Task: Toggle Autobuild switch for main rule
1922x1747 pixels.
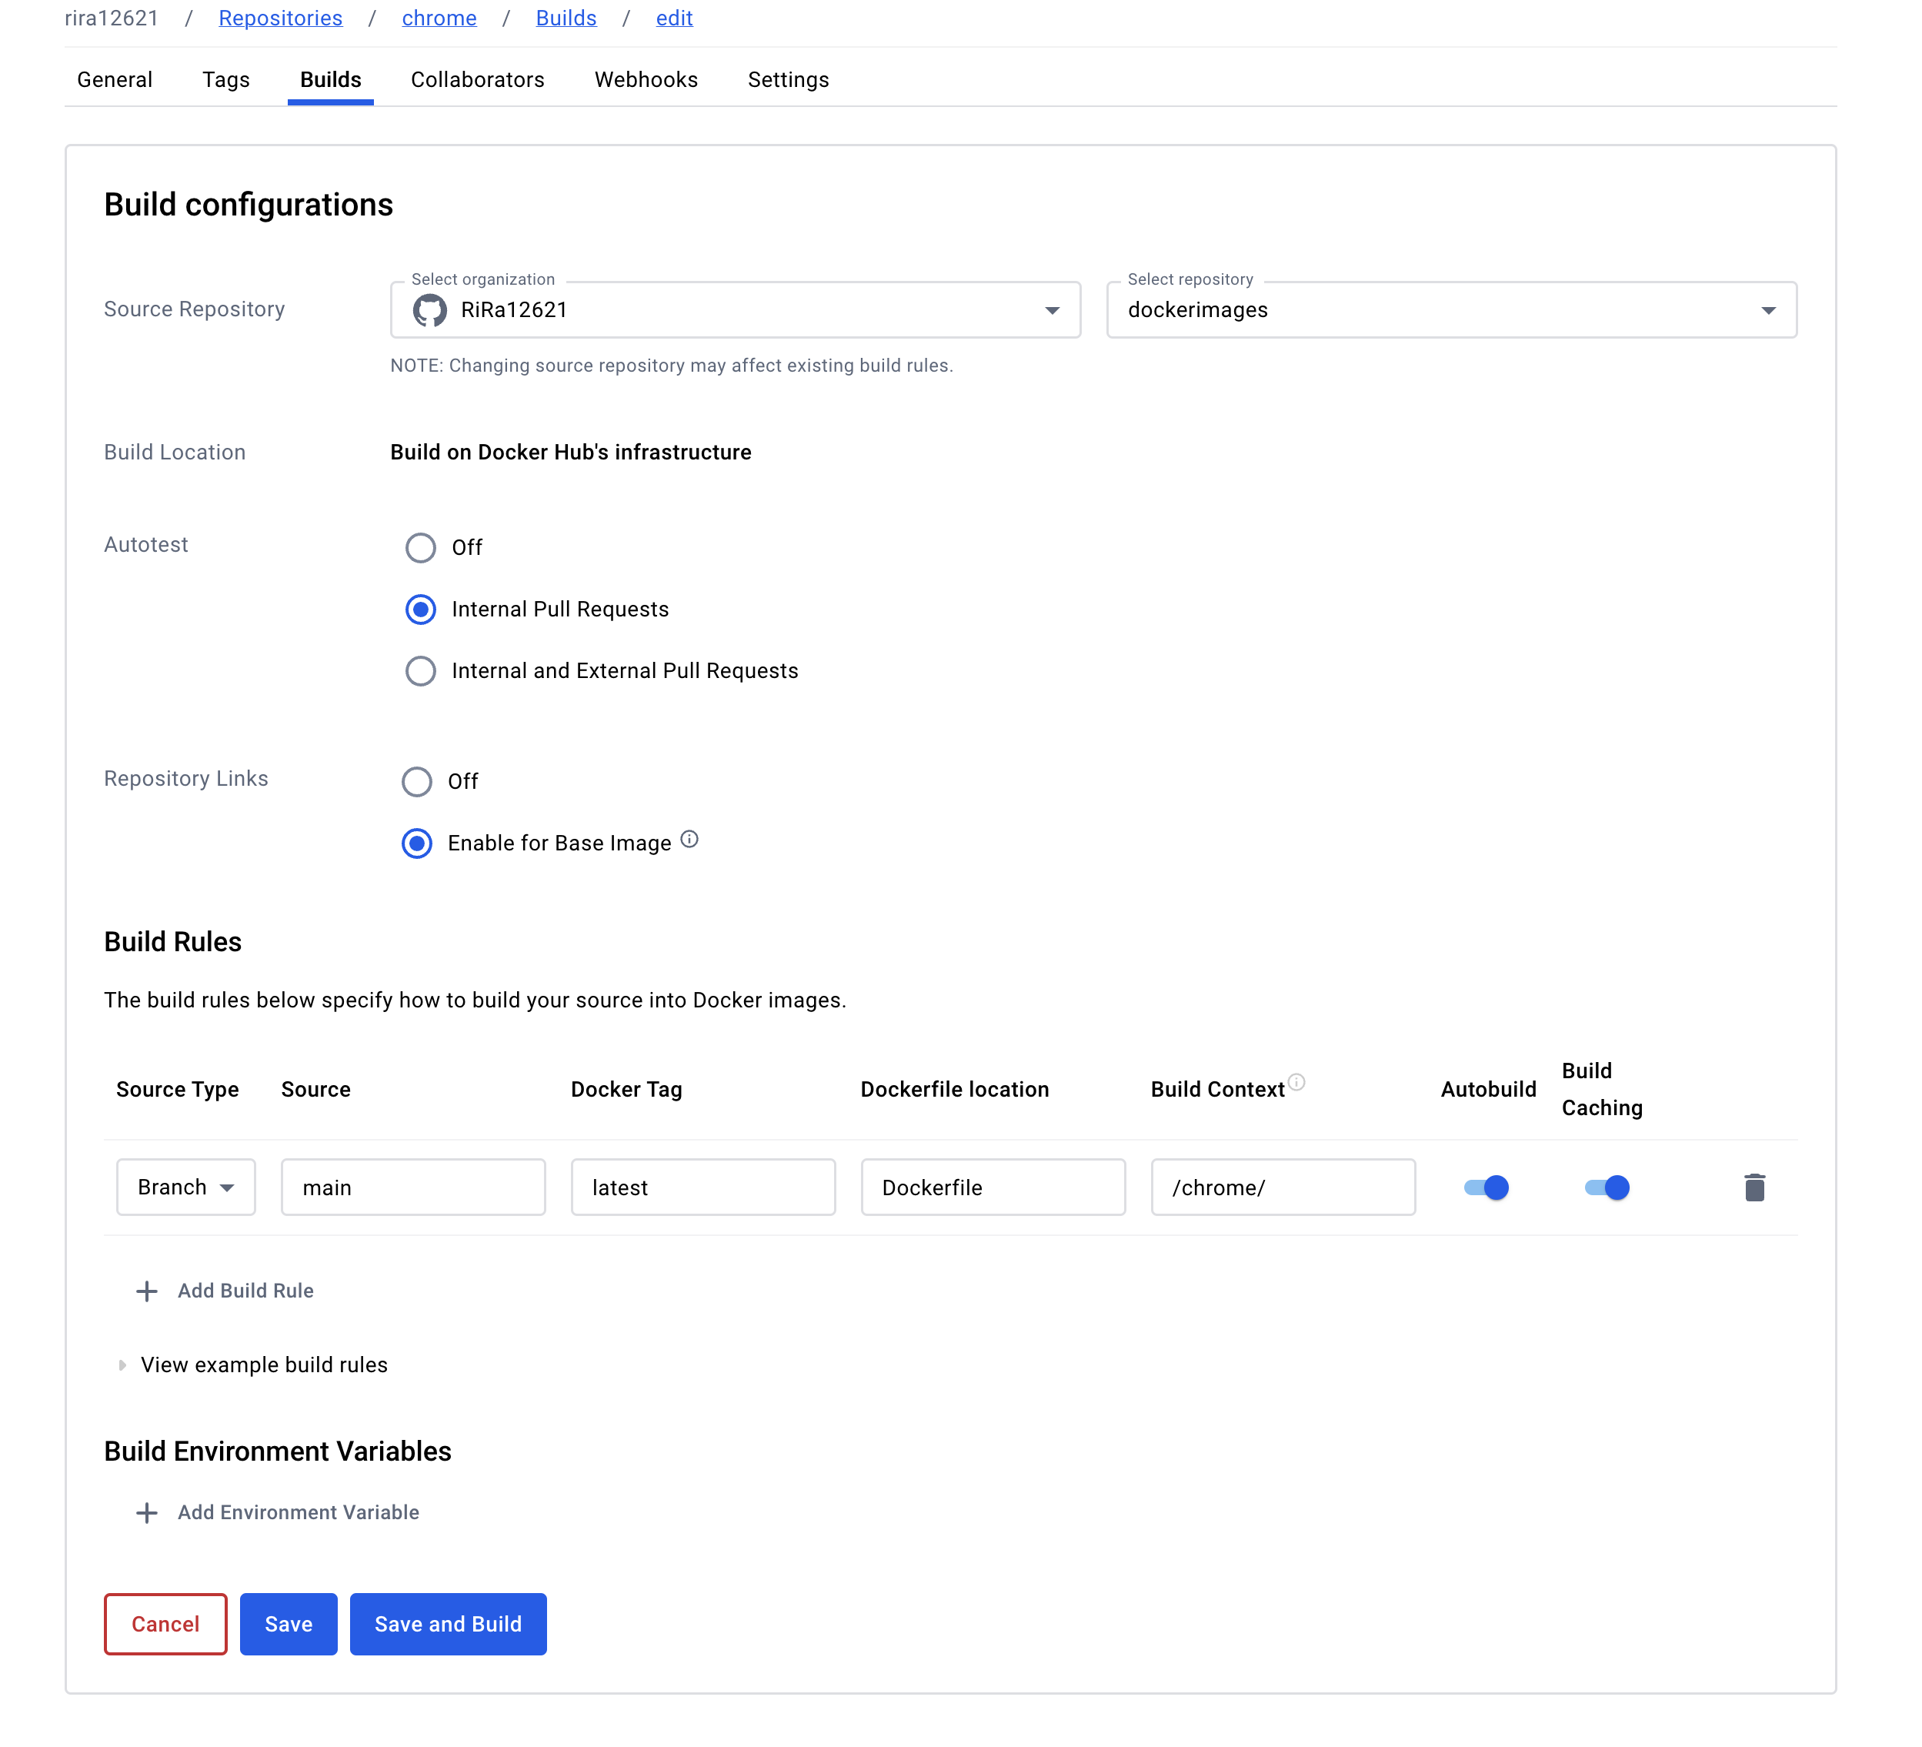Action: point(1487,1187)
